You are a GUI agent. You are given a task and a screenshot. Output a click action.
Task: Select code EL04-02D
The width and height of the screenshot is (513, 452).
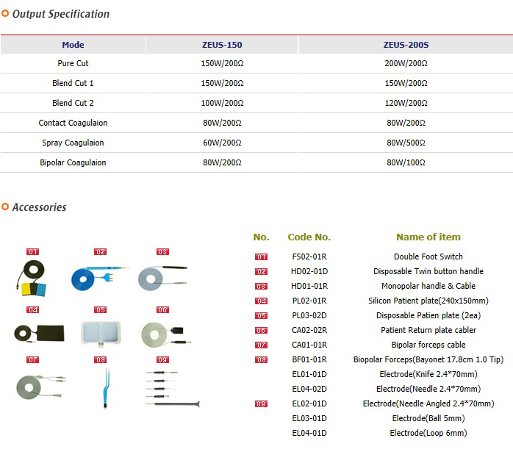(309, 390)
